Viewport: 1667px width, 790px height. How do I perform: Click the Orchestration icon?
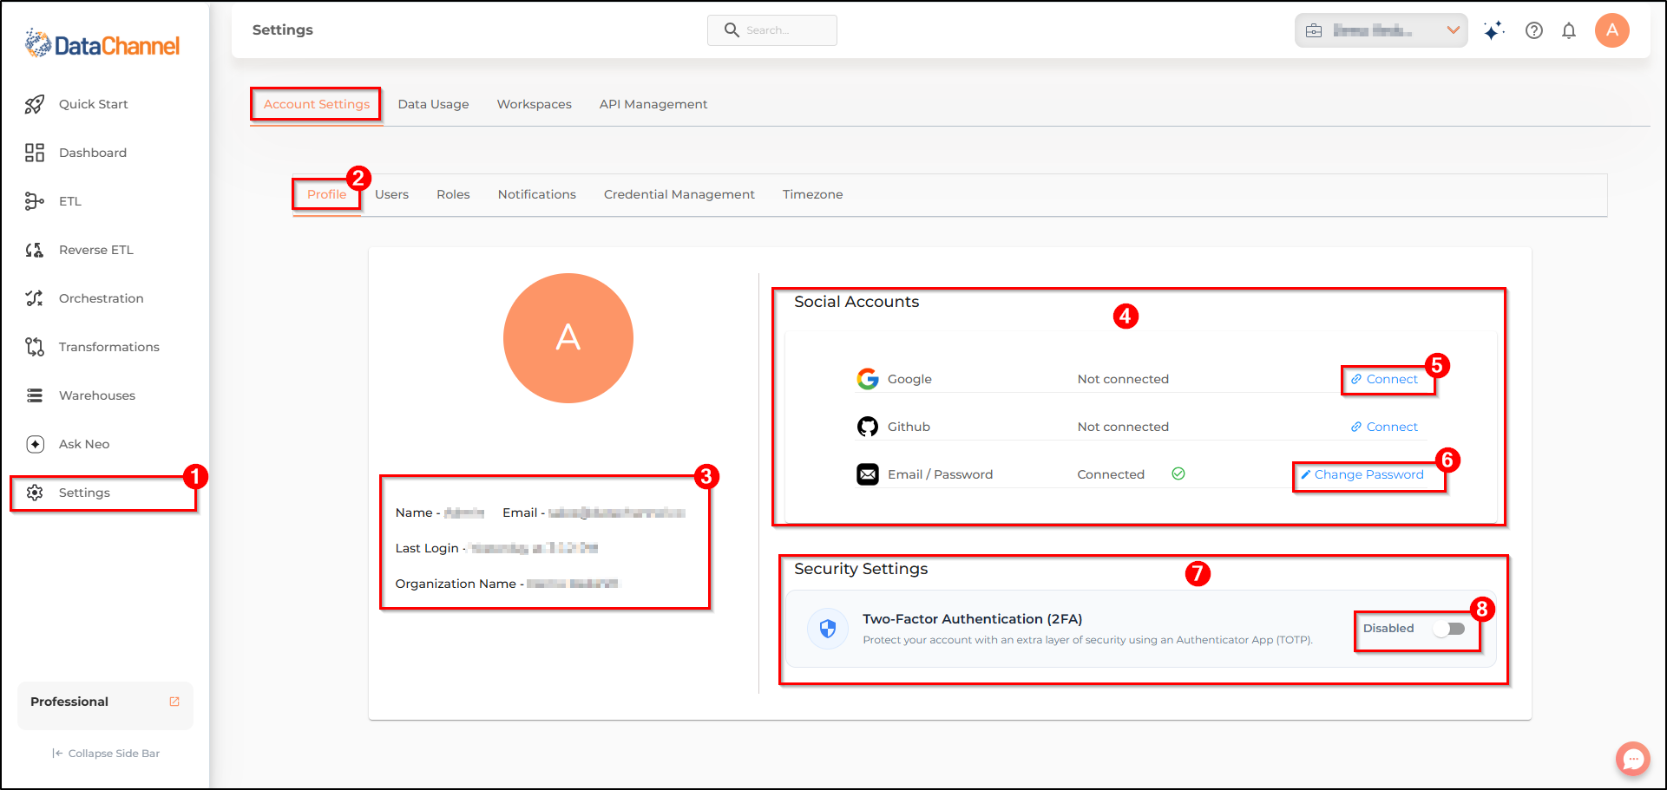pyautogui.click(x=35, y=298)
